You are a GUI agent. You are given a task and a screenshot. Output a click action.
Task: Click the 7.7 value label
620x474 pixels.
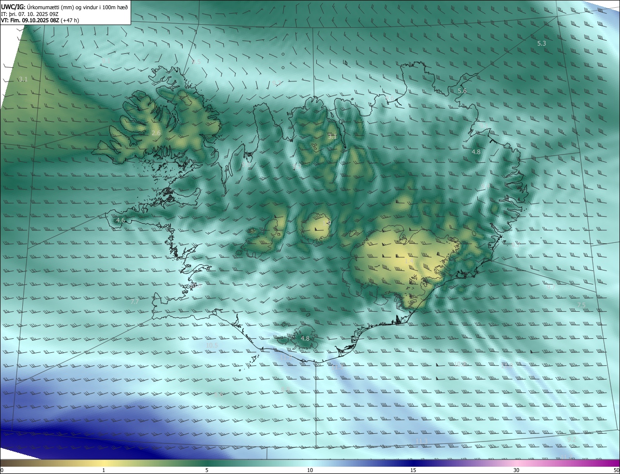coord(135,302)
